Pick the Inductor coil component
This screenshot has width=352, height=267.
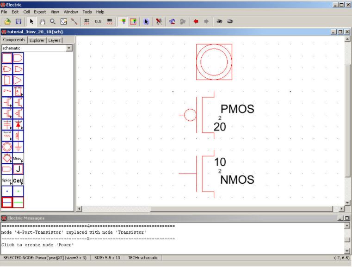[x=18, y=136]
